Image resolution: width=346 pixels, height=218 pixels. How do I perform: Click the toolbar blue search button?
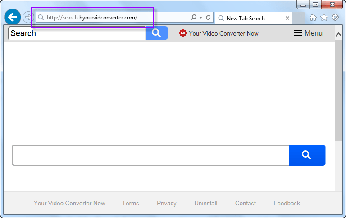[157, 33]
